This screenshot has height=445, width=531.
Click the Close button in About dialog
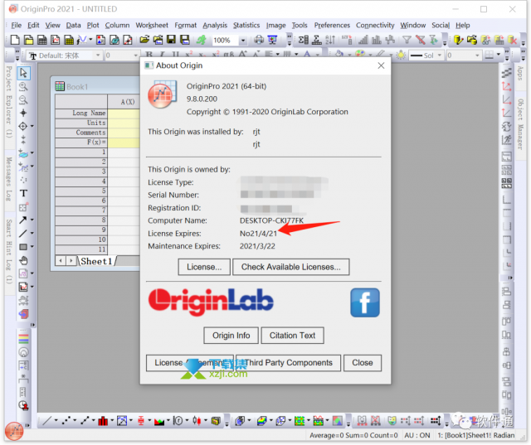(x=363, y=363)
